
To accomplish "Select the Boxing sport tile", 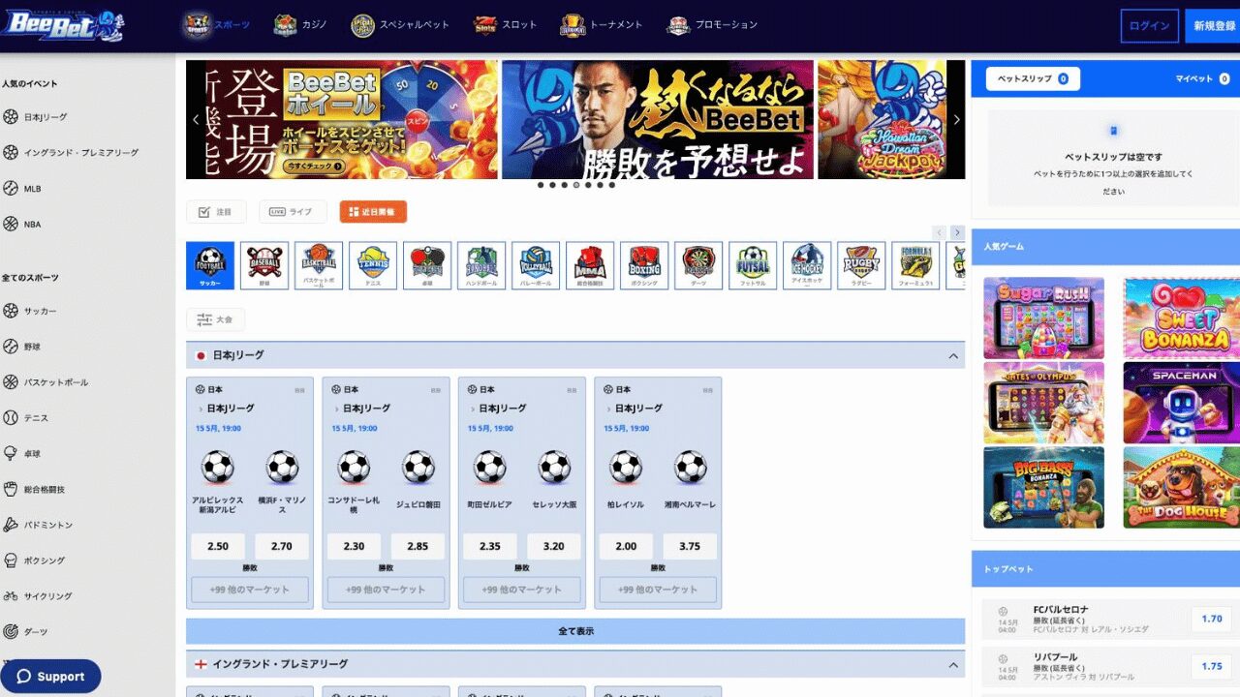I will tap(644, 266).
